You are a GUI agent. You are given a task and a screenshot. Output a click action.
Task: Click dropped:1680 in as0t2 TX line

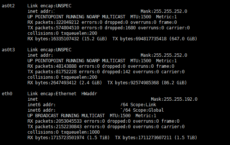[120, 28]
